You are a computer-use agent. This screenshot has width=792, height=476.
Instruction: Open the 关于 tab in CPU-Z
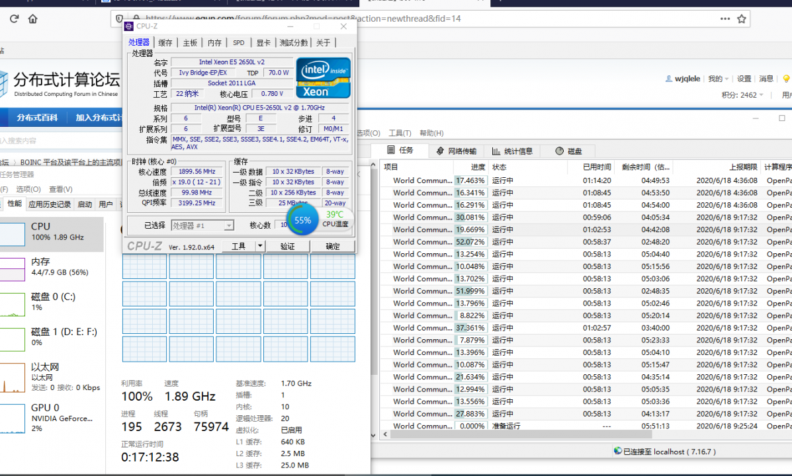coord(324,43)
